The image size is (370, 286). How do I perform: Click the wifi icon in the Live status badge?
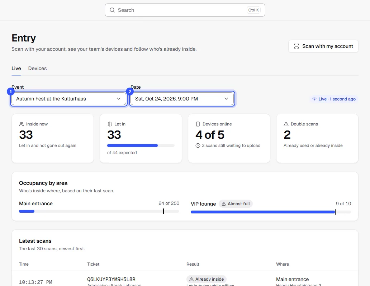tap(314, 99)
